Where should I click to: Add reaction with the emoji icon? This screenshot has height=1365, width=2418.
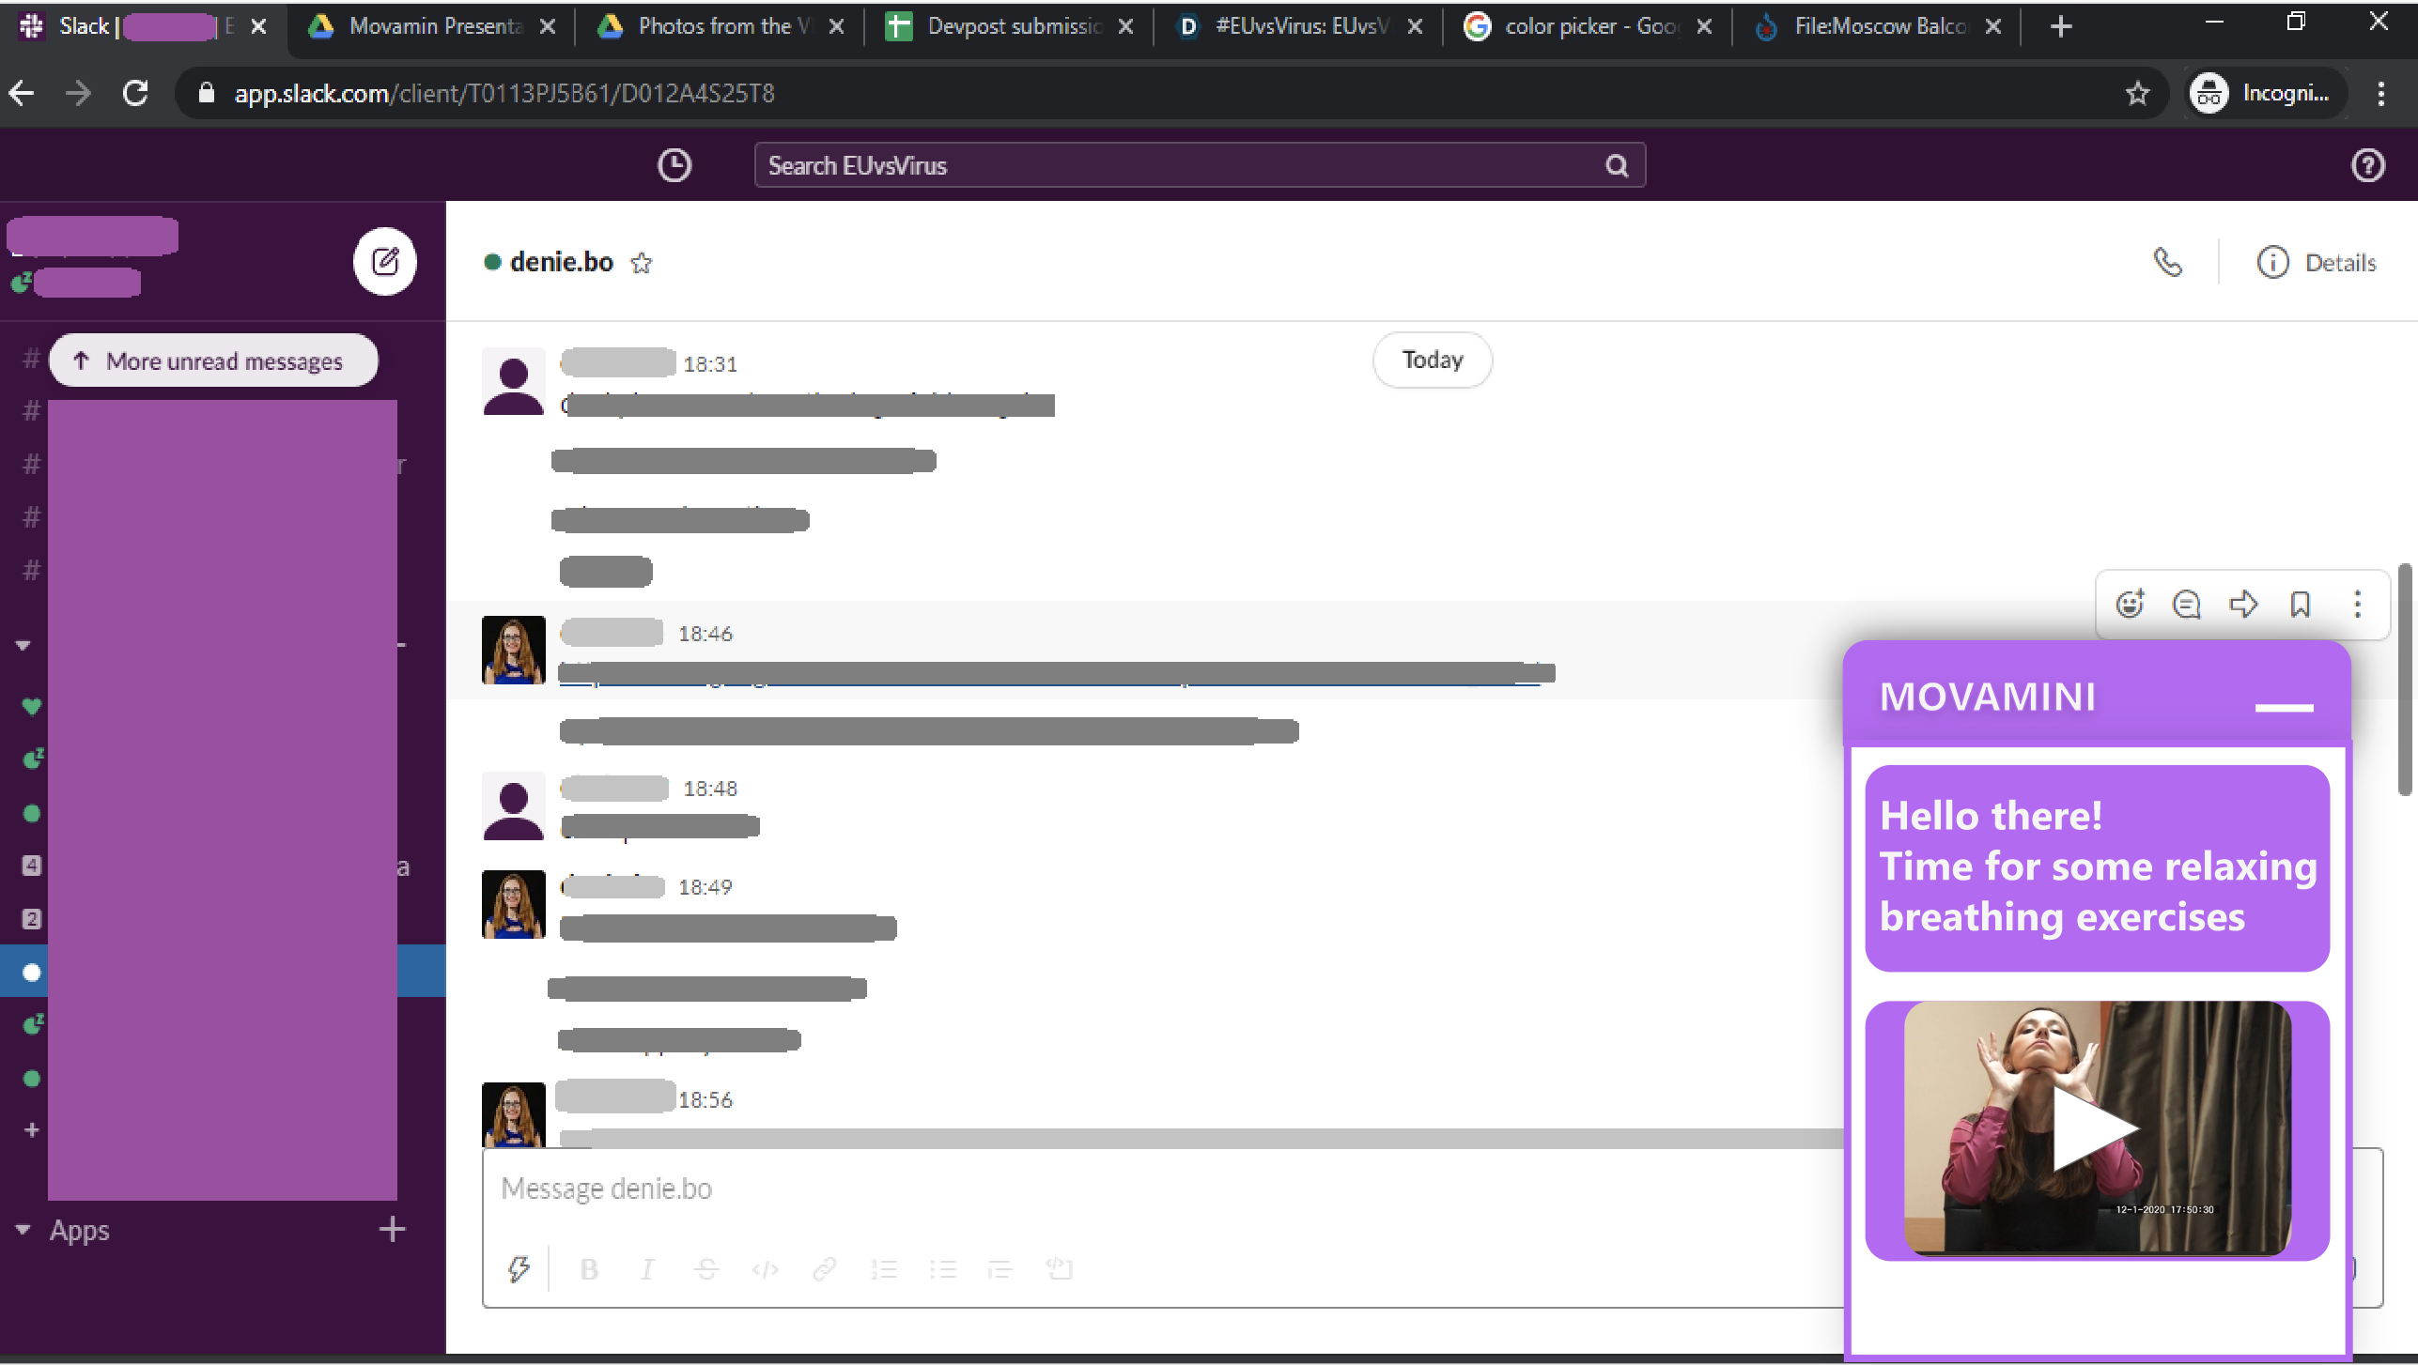pyautogui.click(x=2130, y=604)
